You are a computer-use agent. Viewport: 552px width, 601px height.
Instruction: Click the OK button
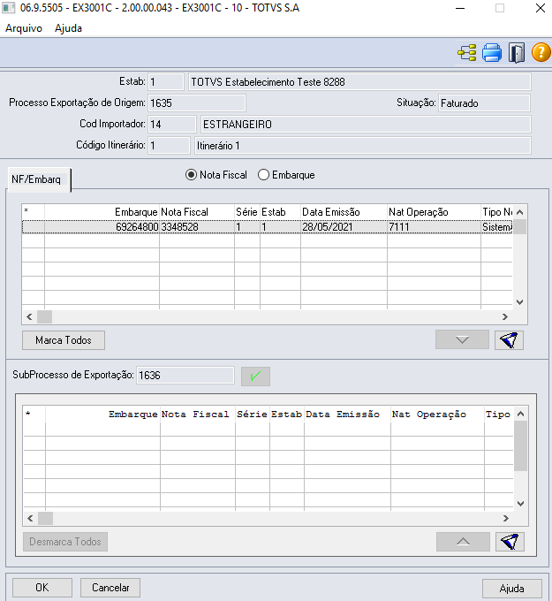(x=42, y=588)
